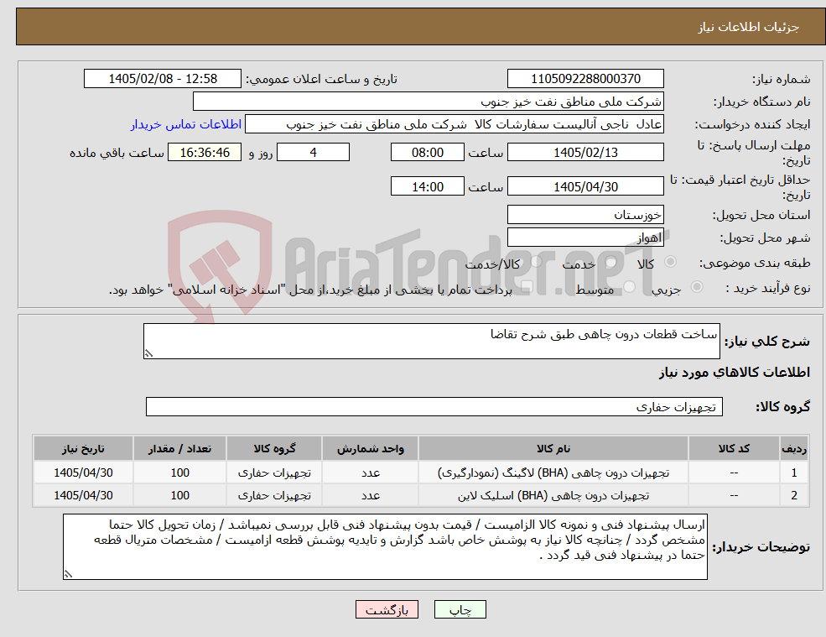Click the ردیف column header
This screenshot has width=826, height=637.
[x=794, y=449]
